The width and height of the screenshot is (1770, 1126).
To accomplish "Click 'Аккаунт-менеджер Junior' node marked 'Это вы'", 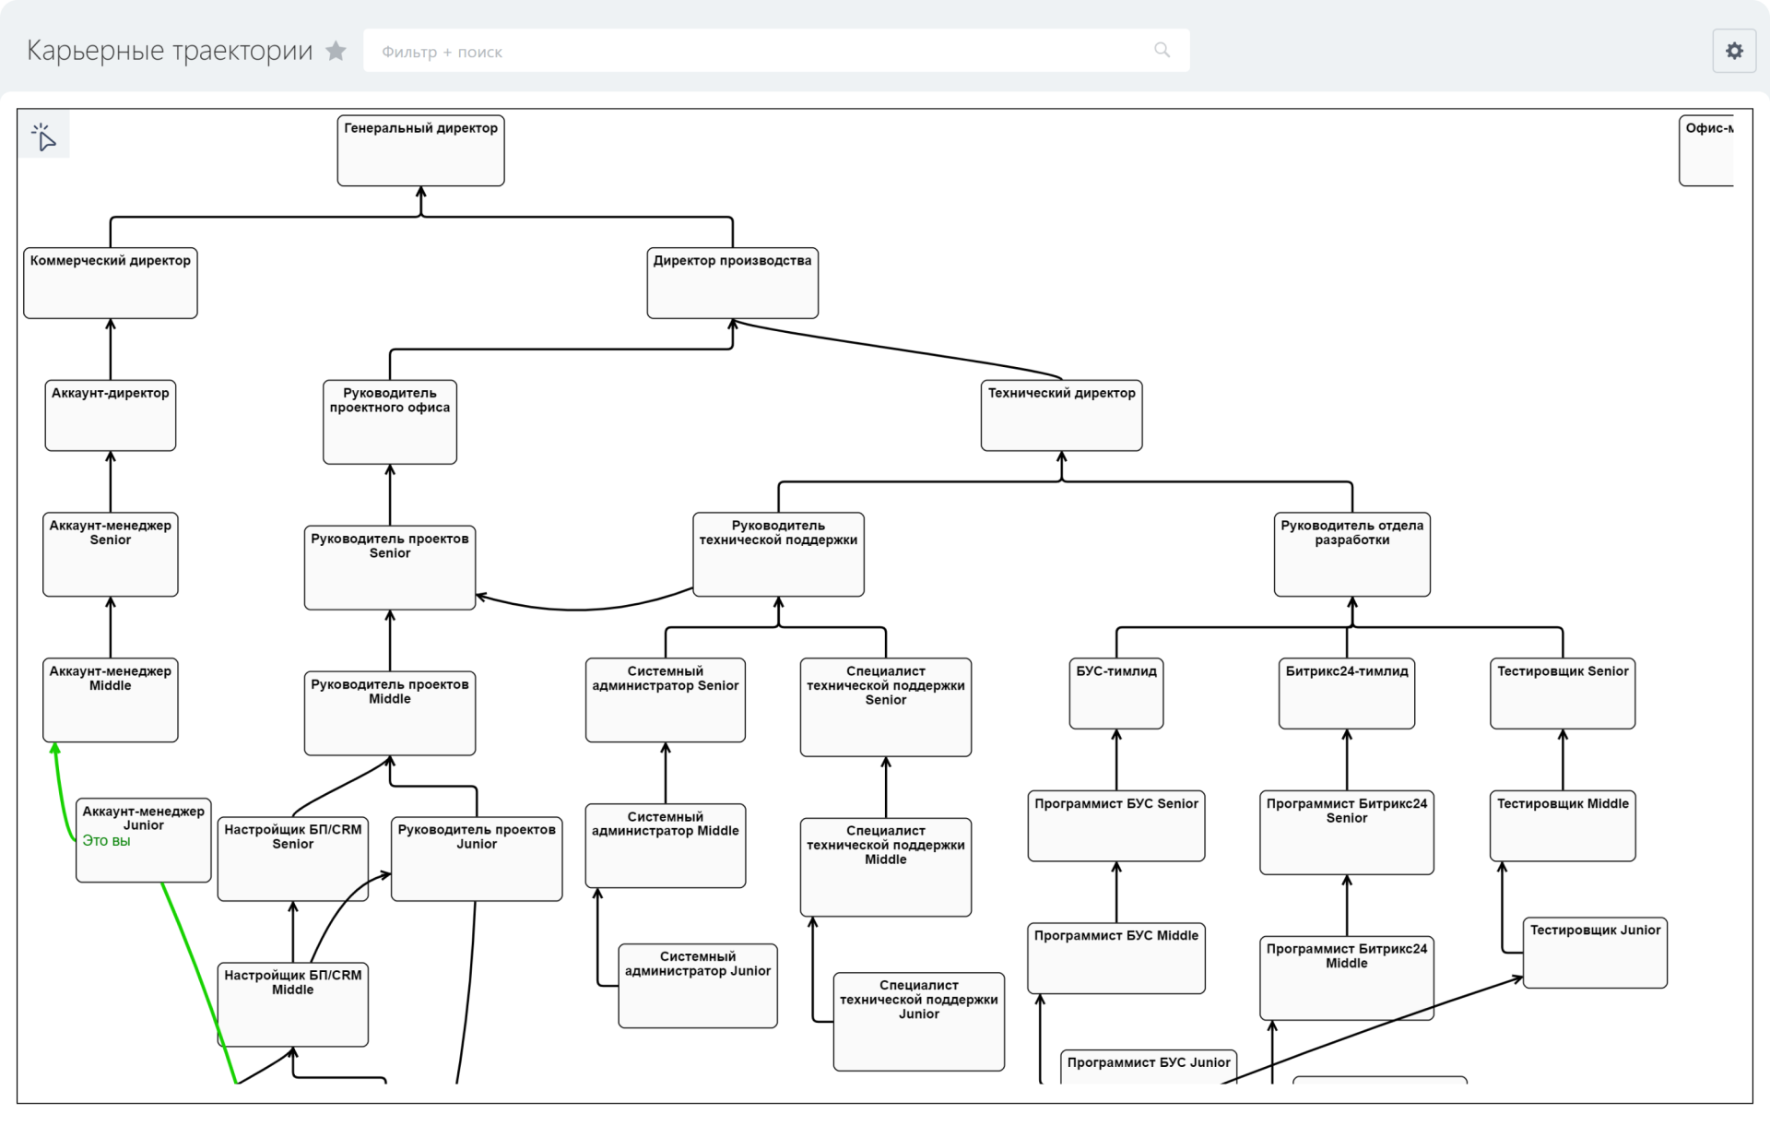I will tap(144, 840).
